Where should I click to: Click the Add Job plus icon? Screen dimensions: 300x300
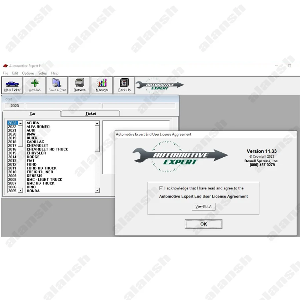pos(35,83)
